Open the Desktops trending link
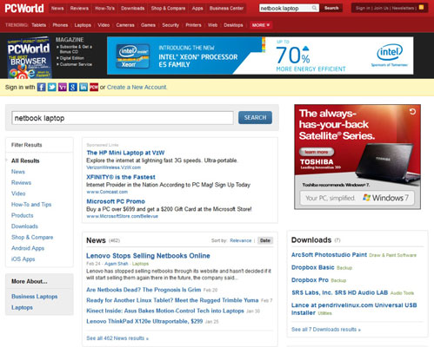Image resolution: width=434 pixels, height=347 pixels. (x=233, y=25)
